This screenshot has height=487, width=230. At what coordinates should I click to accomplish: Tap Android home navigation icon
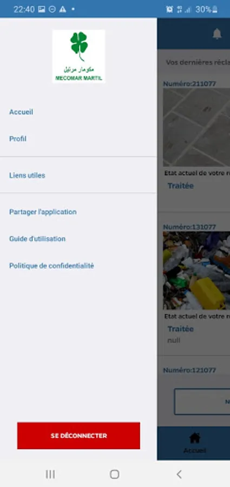tap(115, 474)
